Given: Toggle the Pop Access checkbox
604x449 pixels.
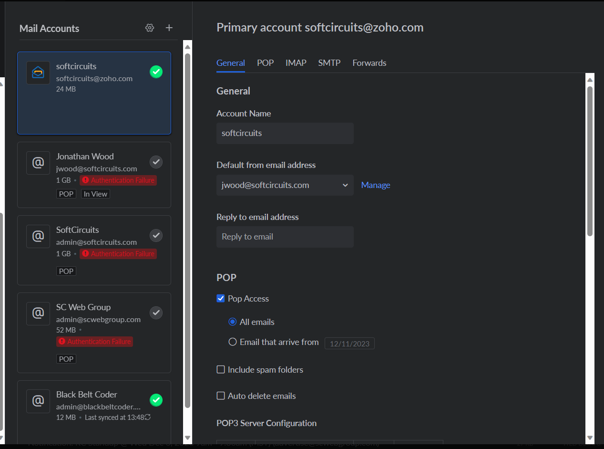Looking at the screenshot, I should tap(221, 299).
